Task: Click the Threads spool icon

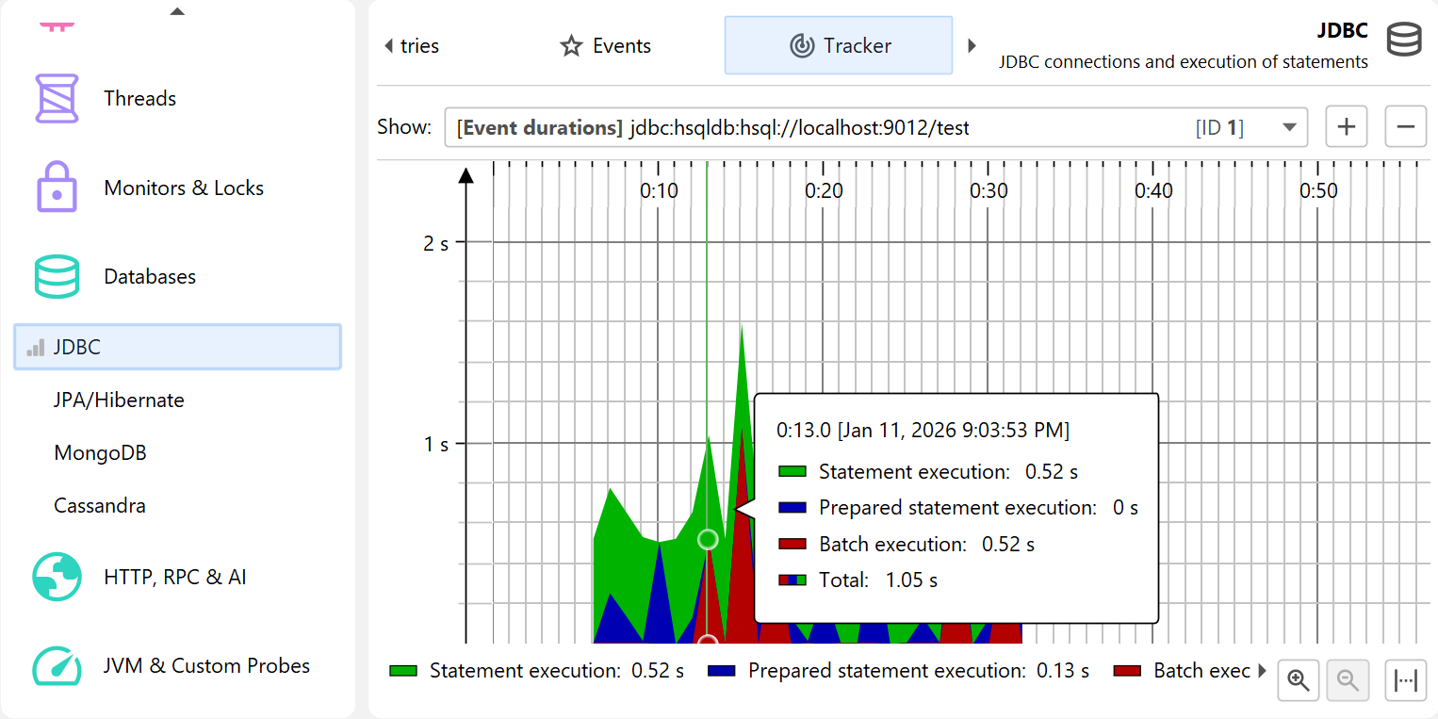Action: pyautogui.click(x=57, y=99)
